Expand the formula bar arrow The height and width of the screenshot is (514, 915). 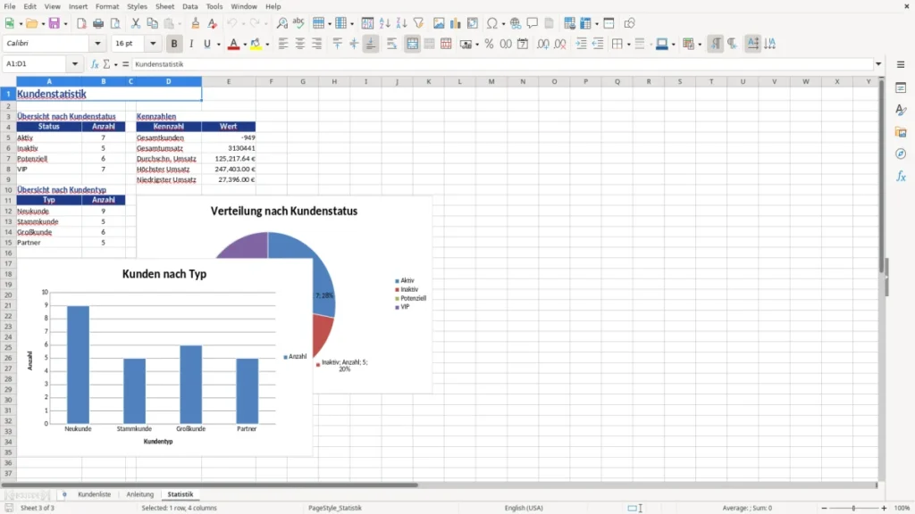877,64
